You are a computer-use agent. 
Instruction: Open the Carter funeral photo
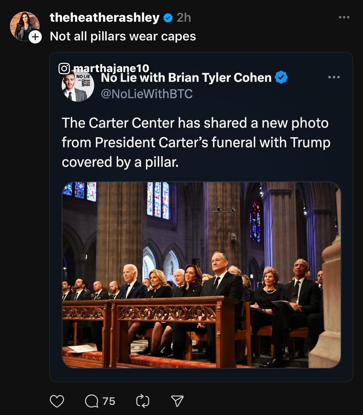point(201,275)
